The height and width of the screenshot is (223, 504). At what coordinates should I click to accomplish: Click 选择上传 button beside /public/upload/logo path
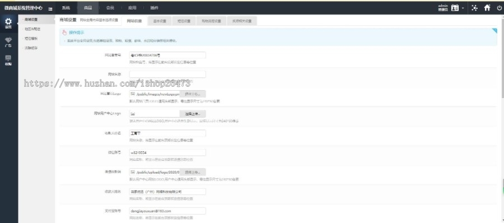tap(193, 172)
